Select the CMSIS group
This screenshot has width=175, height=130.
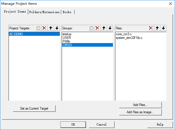pos(87,45)
